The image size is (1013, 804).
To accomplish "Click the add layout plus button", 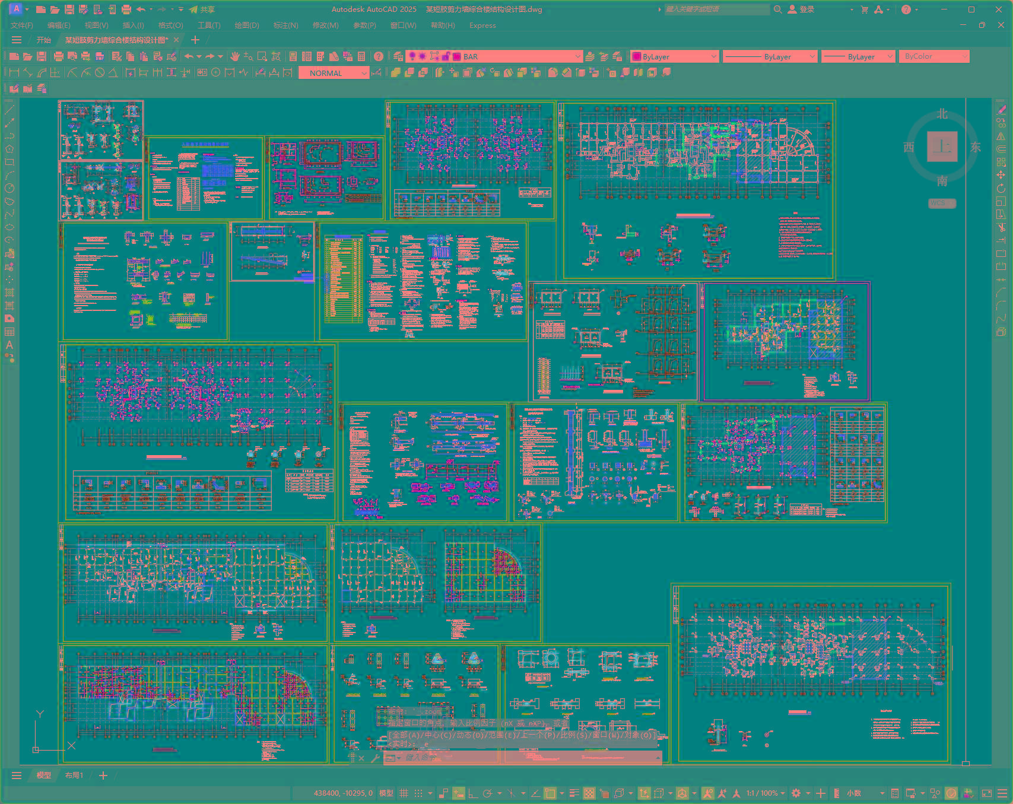I will (103, 776).
